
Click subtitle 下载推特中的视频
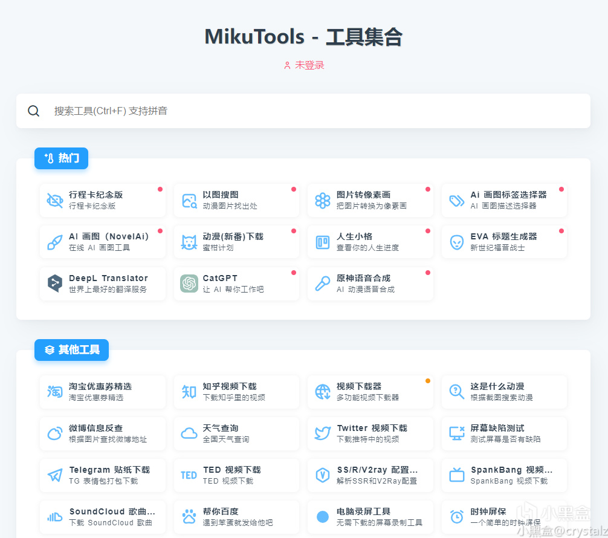[367, 439]
